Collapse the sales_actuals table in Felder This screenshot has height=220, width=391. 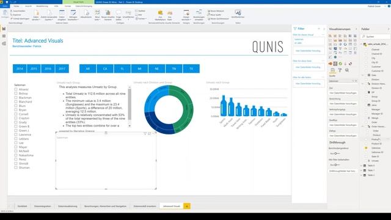click(362, 44)
